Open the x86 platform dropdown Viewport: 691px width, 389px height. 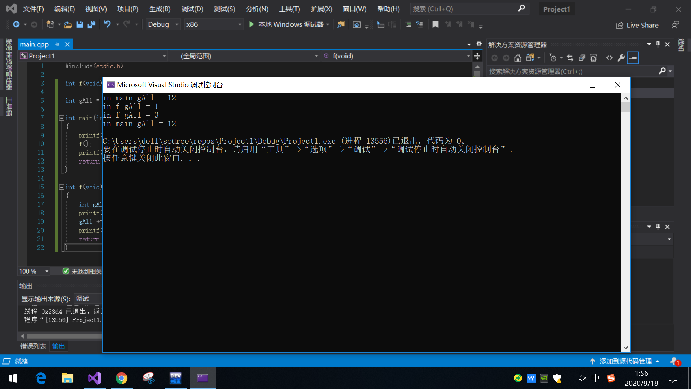tap(240, 24)
